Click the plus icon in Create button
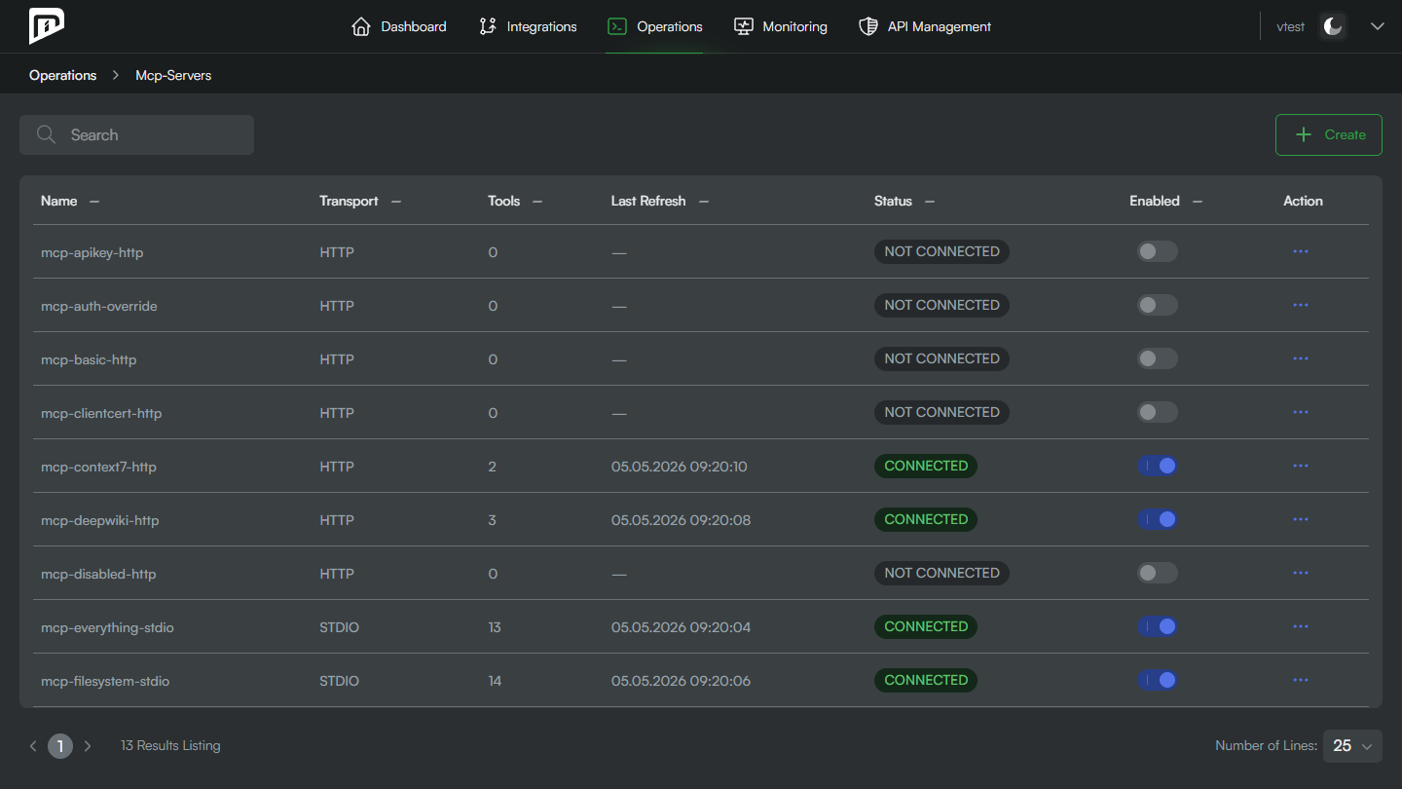1402x789 pixels. coord(1304,134)
